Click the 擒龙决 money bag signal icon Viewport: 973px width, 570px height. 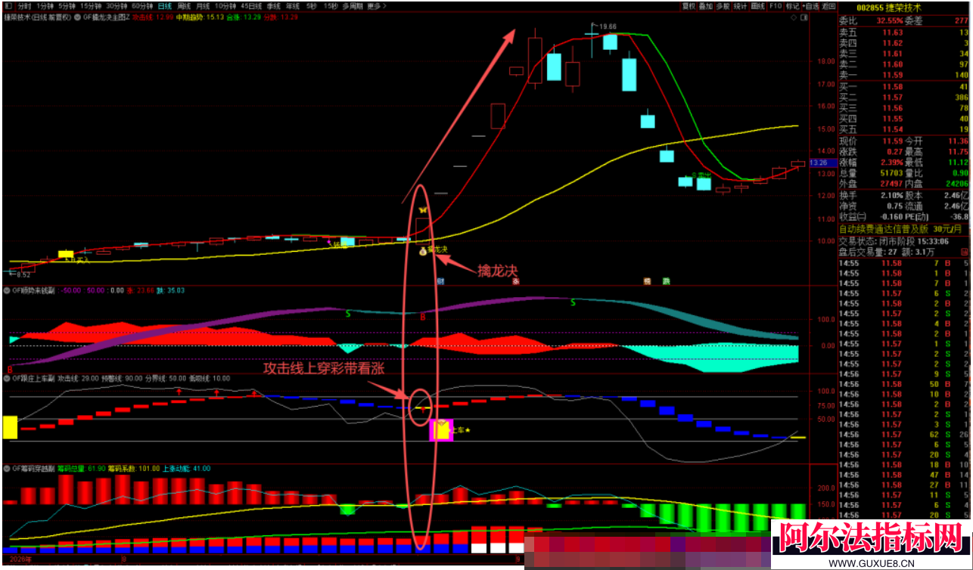coord(424,249)
